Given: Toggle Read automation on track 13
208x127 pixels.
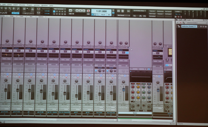Looking at the screenshot, I should (43, 75).
